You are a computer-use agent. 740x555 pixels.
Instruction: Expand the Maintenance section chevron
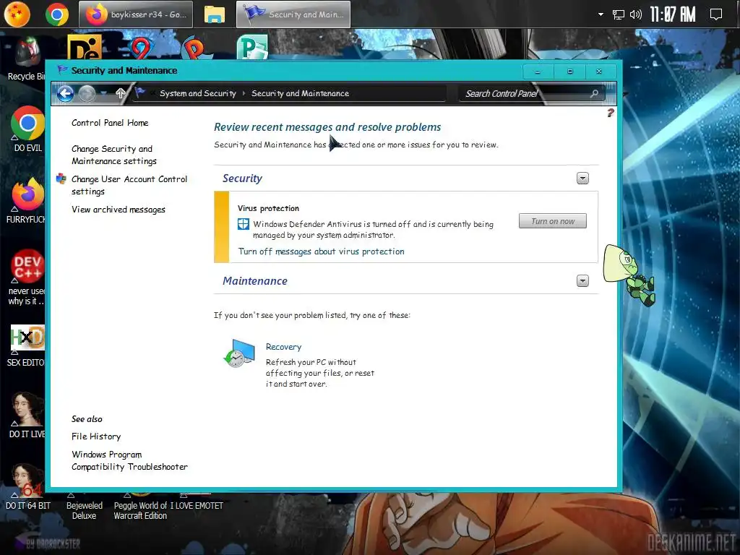pos(583,281)
